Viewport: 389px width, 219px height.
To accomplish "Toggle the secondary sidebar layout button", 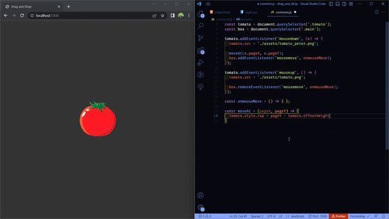I will (x=345, y=4).
